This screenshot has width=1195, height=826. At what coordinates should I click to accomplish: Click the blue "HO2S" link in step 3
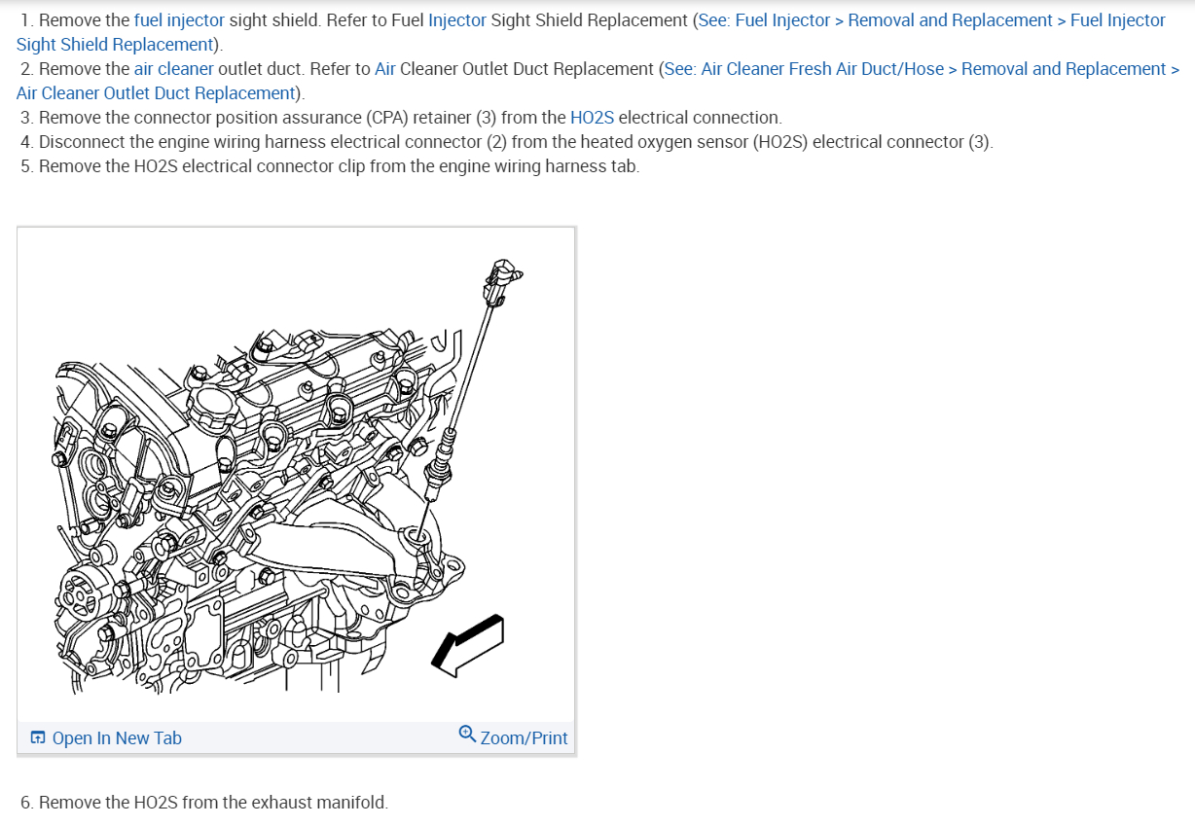pyautogui.click(x=592, y=118)
